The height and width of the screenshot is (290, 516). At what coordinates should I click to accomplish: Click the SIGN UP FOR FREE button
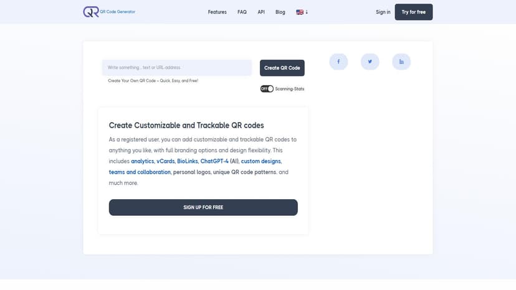tap(203, 207)
